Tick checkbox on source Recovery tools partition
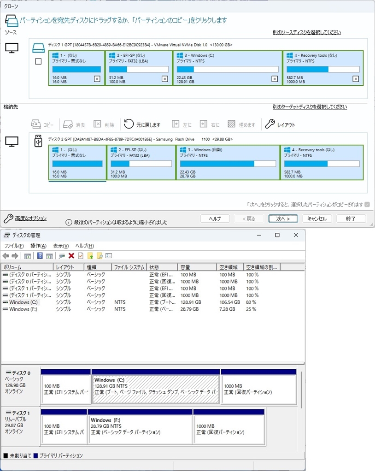The height and width of the screenshot is (472, 375). pos(356,79)
